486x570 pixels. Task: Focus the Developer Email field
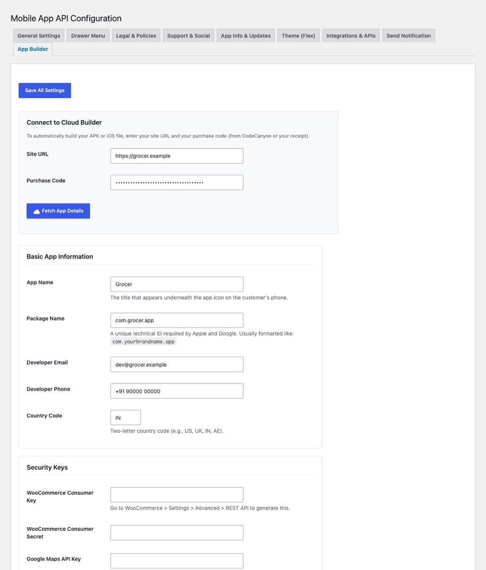[x=177, y=364]
